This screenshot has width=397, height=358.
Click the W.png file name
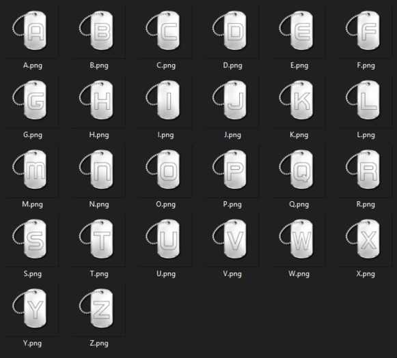[x=299, y=274]
